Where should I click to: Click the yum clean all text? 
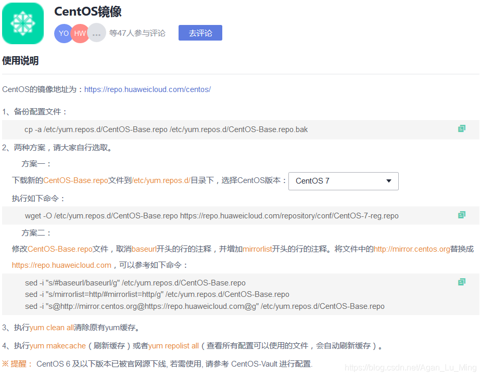point(52,328)
